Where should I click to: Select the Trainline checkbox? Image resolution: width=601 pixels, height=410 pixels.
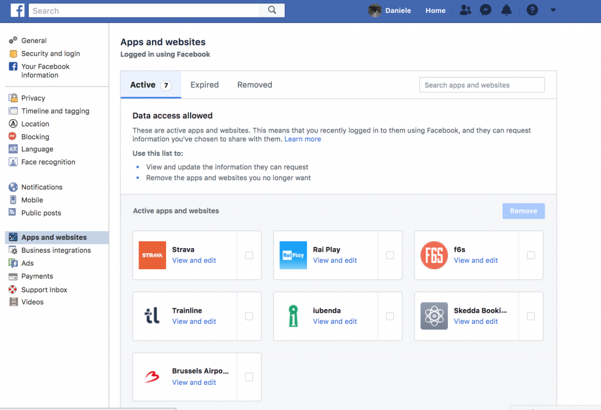249,316
